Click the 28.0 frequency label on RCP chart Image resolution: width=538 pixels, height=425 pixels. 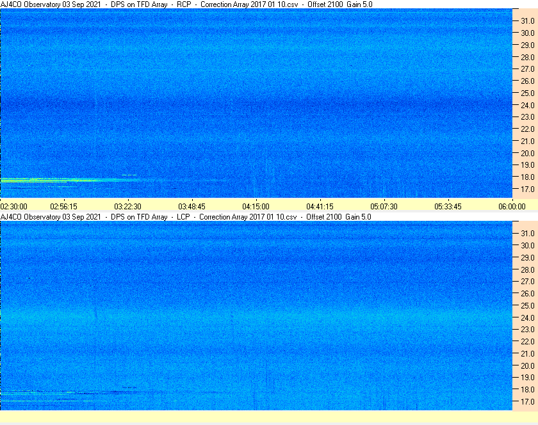pyautogui.click(x=528, y=57)
